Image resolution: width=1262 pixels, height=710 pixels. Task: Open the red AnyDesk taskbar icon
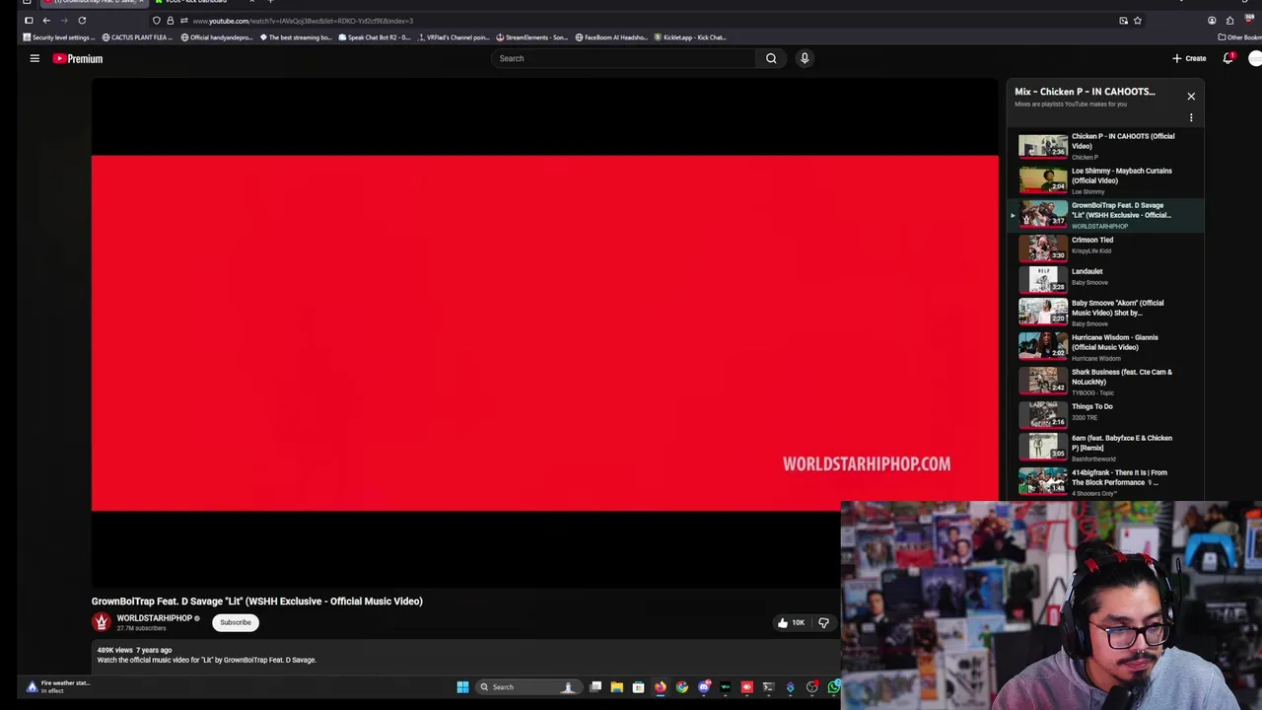pos(746,687)
